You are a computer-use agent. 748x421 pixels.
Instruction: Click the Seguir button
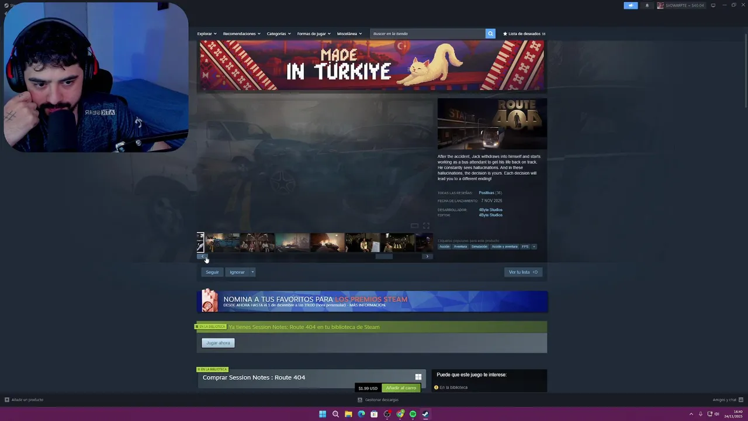tap(212, 272)
